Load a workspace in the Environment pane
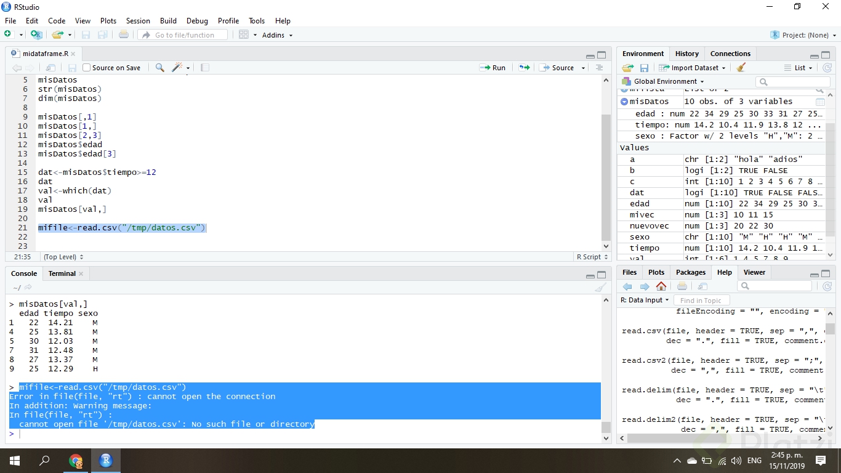Image resolution: width=841 pixels, height=473 pixels. click(627, 68)
